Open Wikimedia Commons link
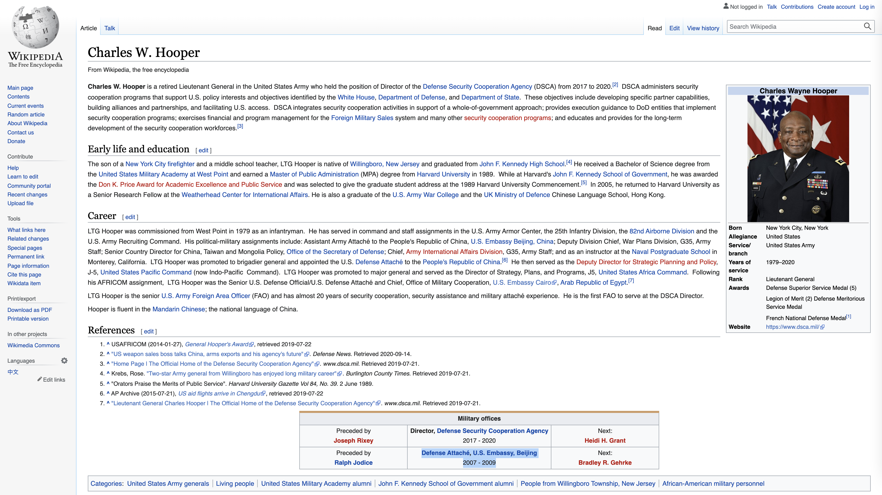The height and width of the screenshot is (495, 882). pos(34,345)
